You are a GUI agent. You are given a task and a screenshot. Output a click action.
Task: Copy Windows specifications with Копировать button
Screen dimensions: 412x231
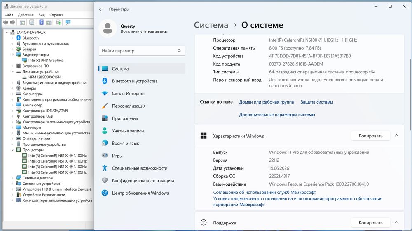point(370,136)
